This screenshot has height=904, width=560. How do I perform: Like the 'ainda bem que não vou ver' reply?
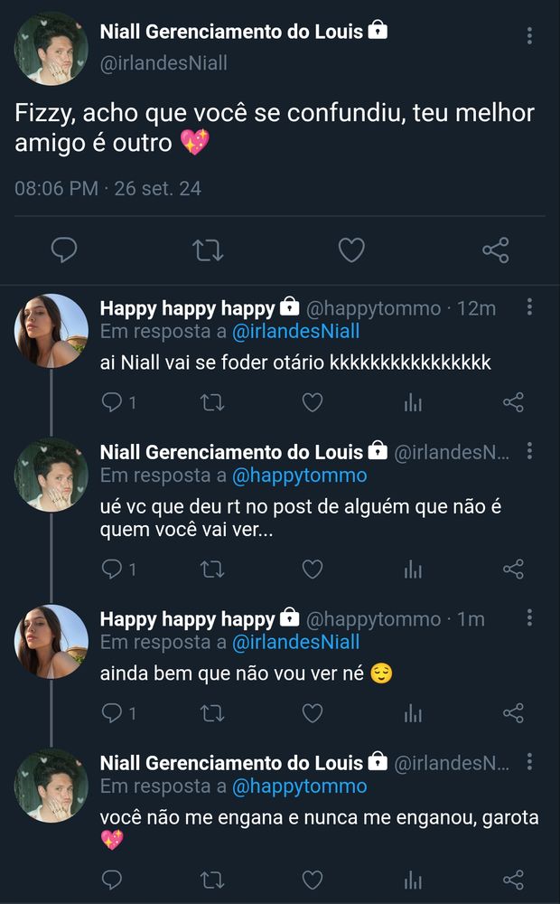[x=313, y=713]
